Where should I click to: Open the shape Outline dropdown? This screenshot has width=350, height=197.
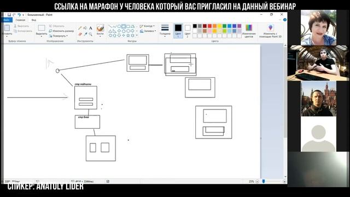147,26
